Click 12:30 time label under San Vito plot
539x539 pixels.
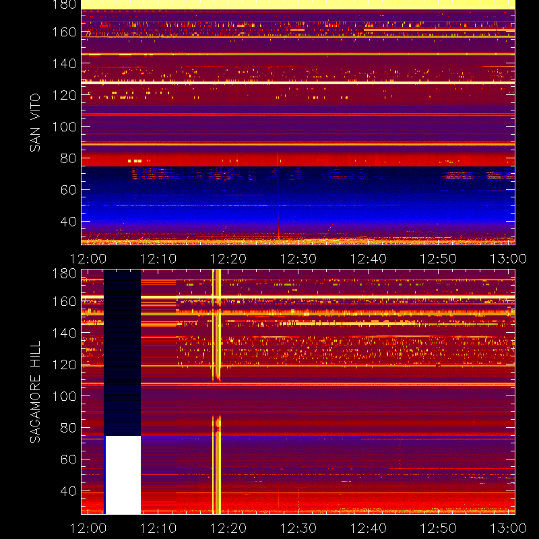pos(298,259)
